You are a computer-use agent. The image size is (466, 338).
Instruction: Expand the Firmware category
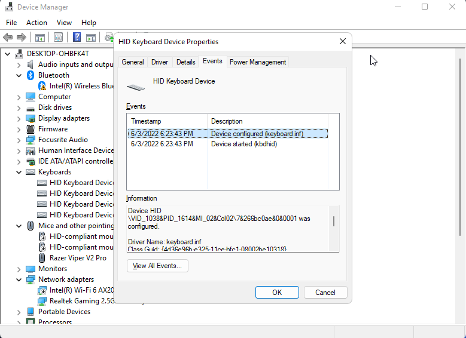(19, 129)
